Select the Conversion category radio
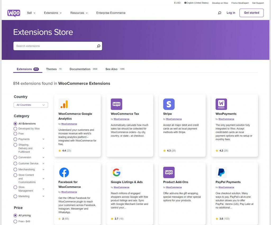The width and height of the screenshot is (271, 225). pyautogui.click(x=15, y=157)
